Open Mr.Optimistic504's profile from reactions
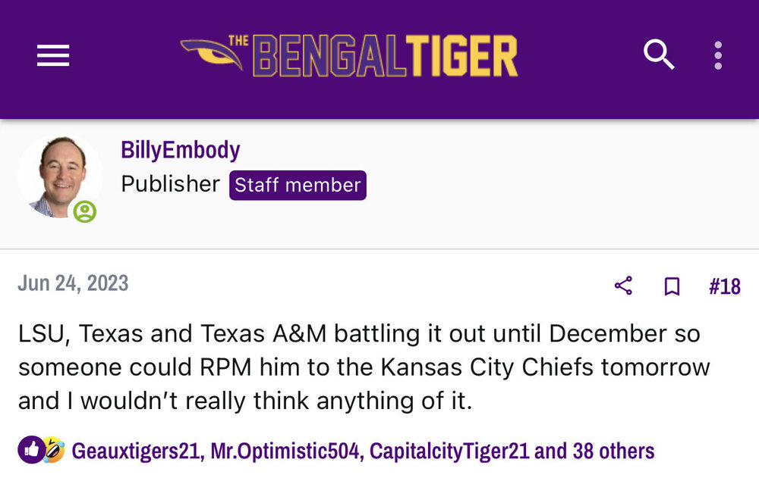The height and width of the screenshot is (478, 759). [x=284, y=451]
